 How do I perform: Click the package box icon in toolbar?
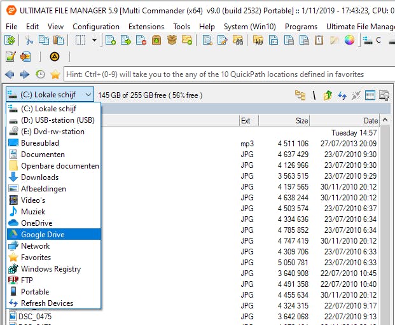172,40
